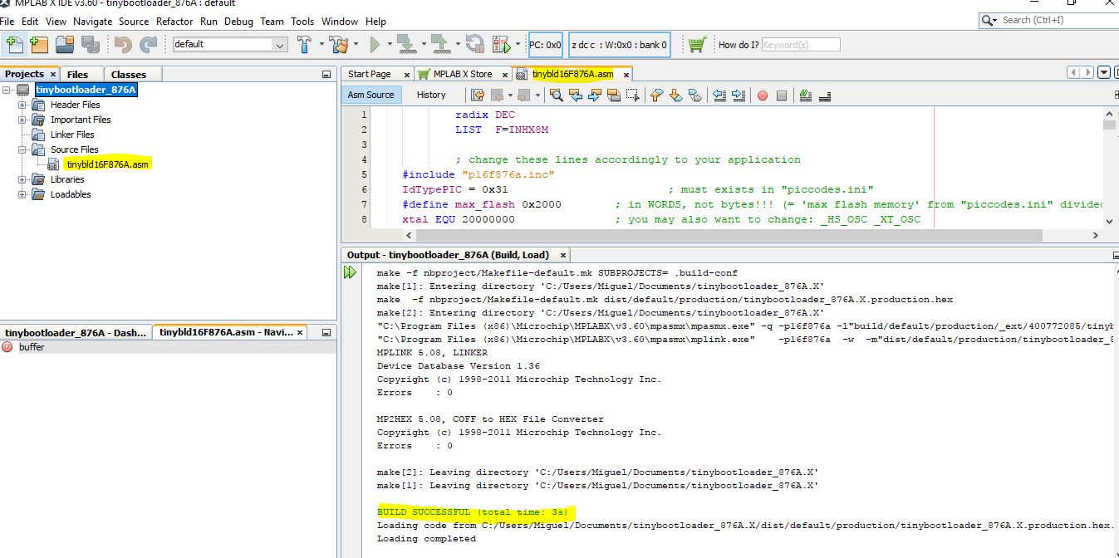
Task: Click the New File toolbar icon
Action: pyautogui.click(x=15, y=45)
